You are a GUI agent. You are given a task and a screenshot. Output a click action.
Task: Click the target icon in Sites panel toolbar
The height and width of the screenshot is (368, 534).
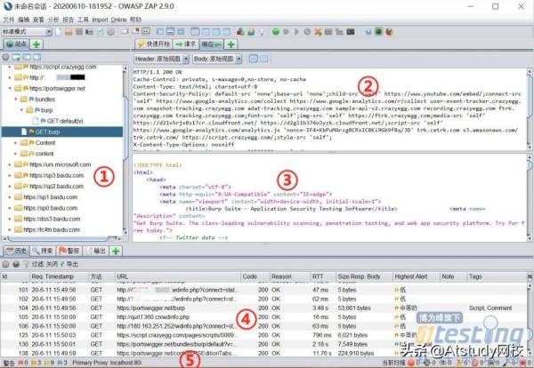click(5, 57)
